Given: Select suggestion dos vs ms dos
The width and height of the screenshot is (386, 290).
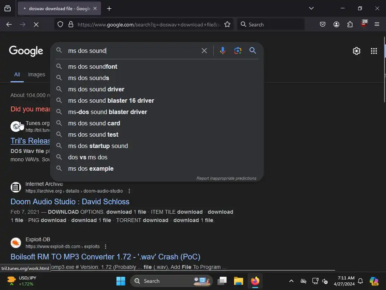Looking at the screenshot, I should 157,157.
